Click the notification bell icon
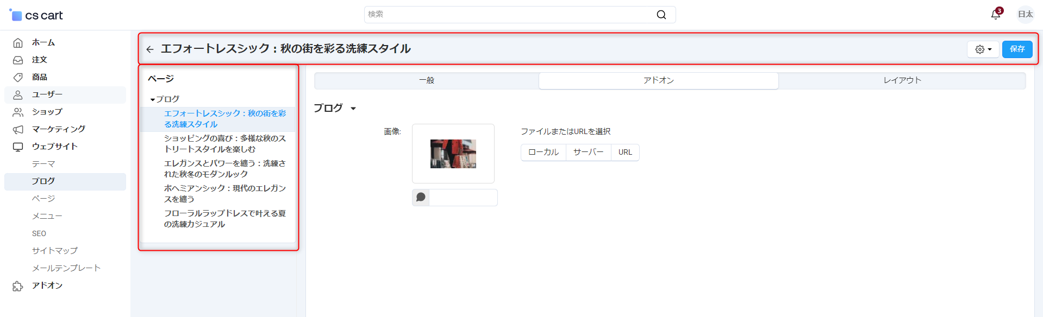This screenshot has width=1043, height=317. click(995, 15)
